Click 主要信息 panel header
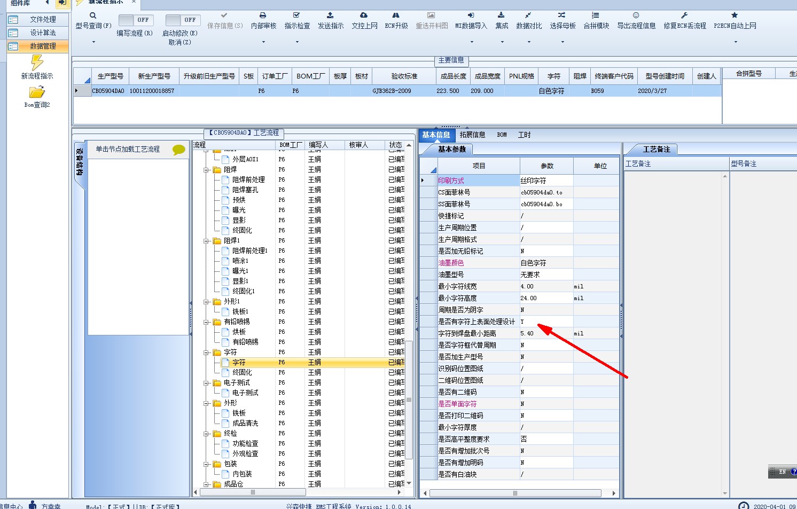The width and height of the screenshot is (797, 509). point(451,60)
